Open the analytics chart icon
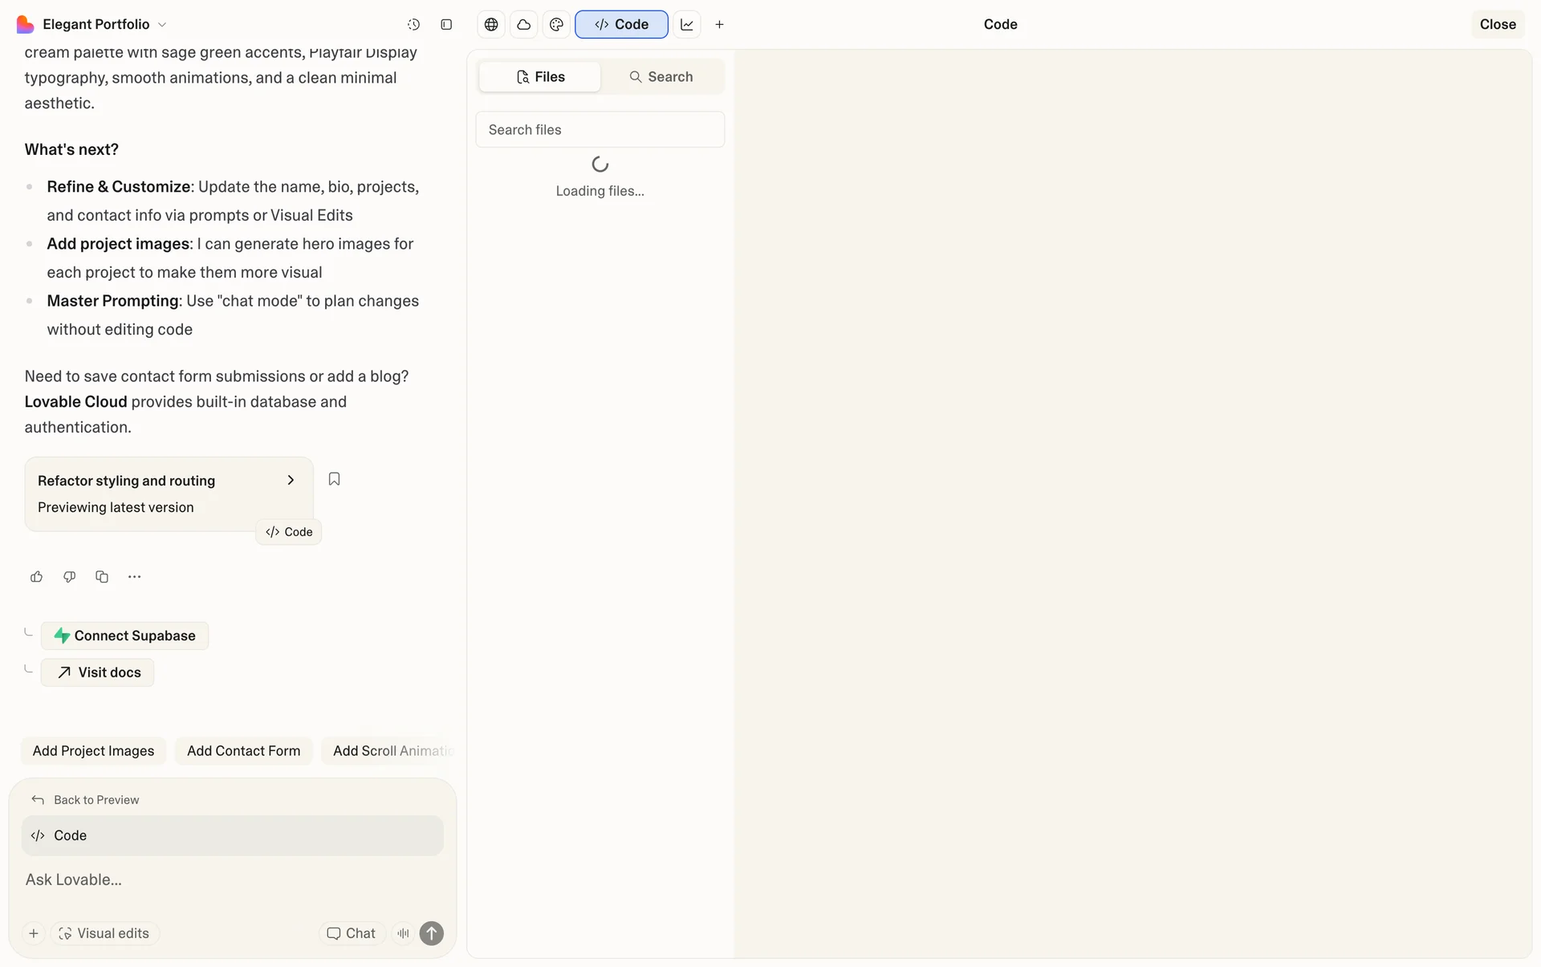 pyautogui.click(x=687, y=25)
